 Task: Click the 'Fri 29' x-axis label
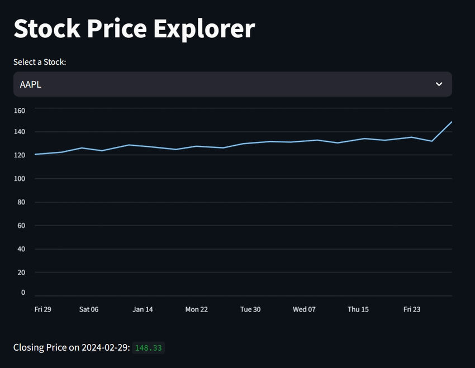(x=42, y=309)
